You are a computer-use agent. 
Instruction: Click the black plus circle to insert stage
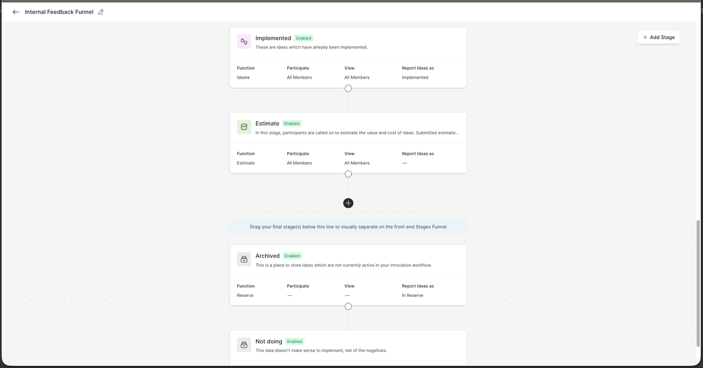(348, 203)
